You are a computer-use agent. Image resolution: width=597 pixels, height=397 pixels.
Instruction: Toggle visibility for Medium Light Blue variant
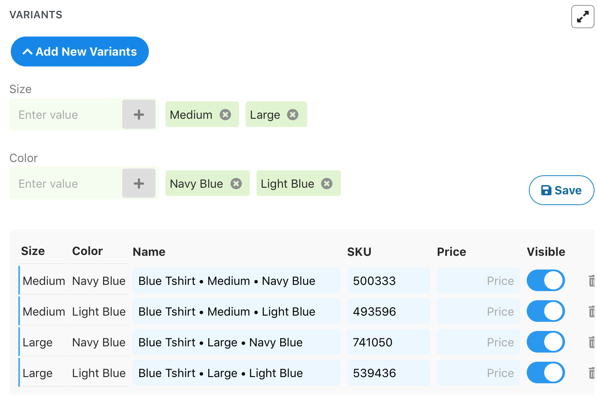(545, 311)
